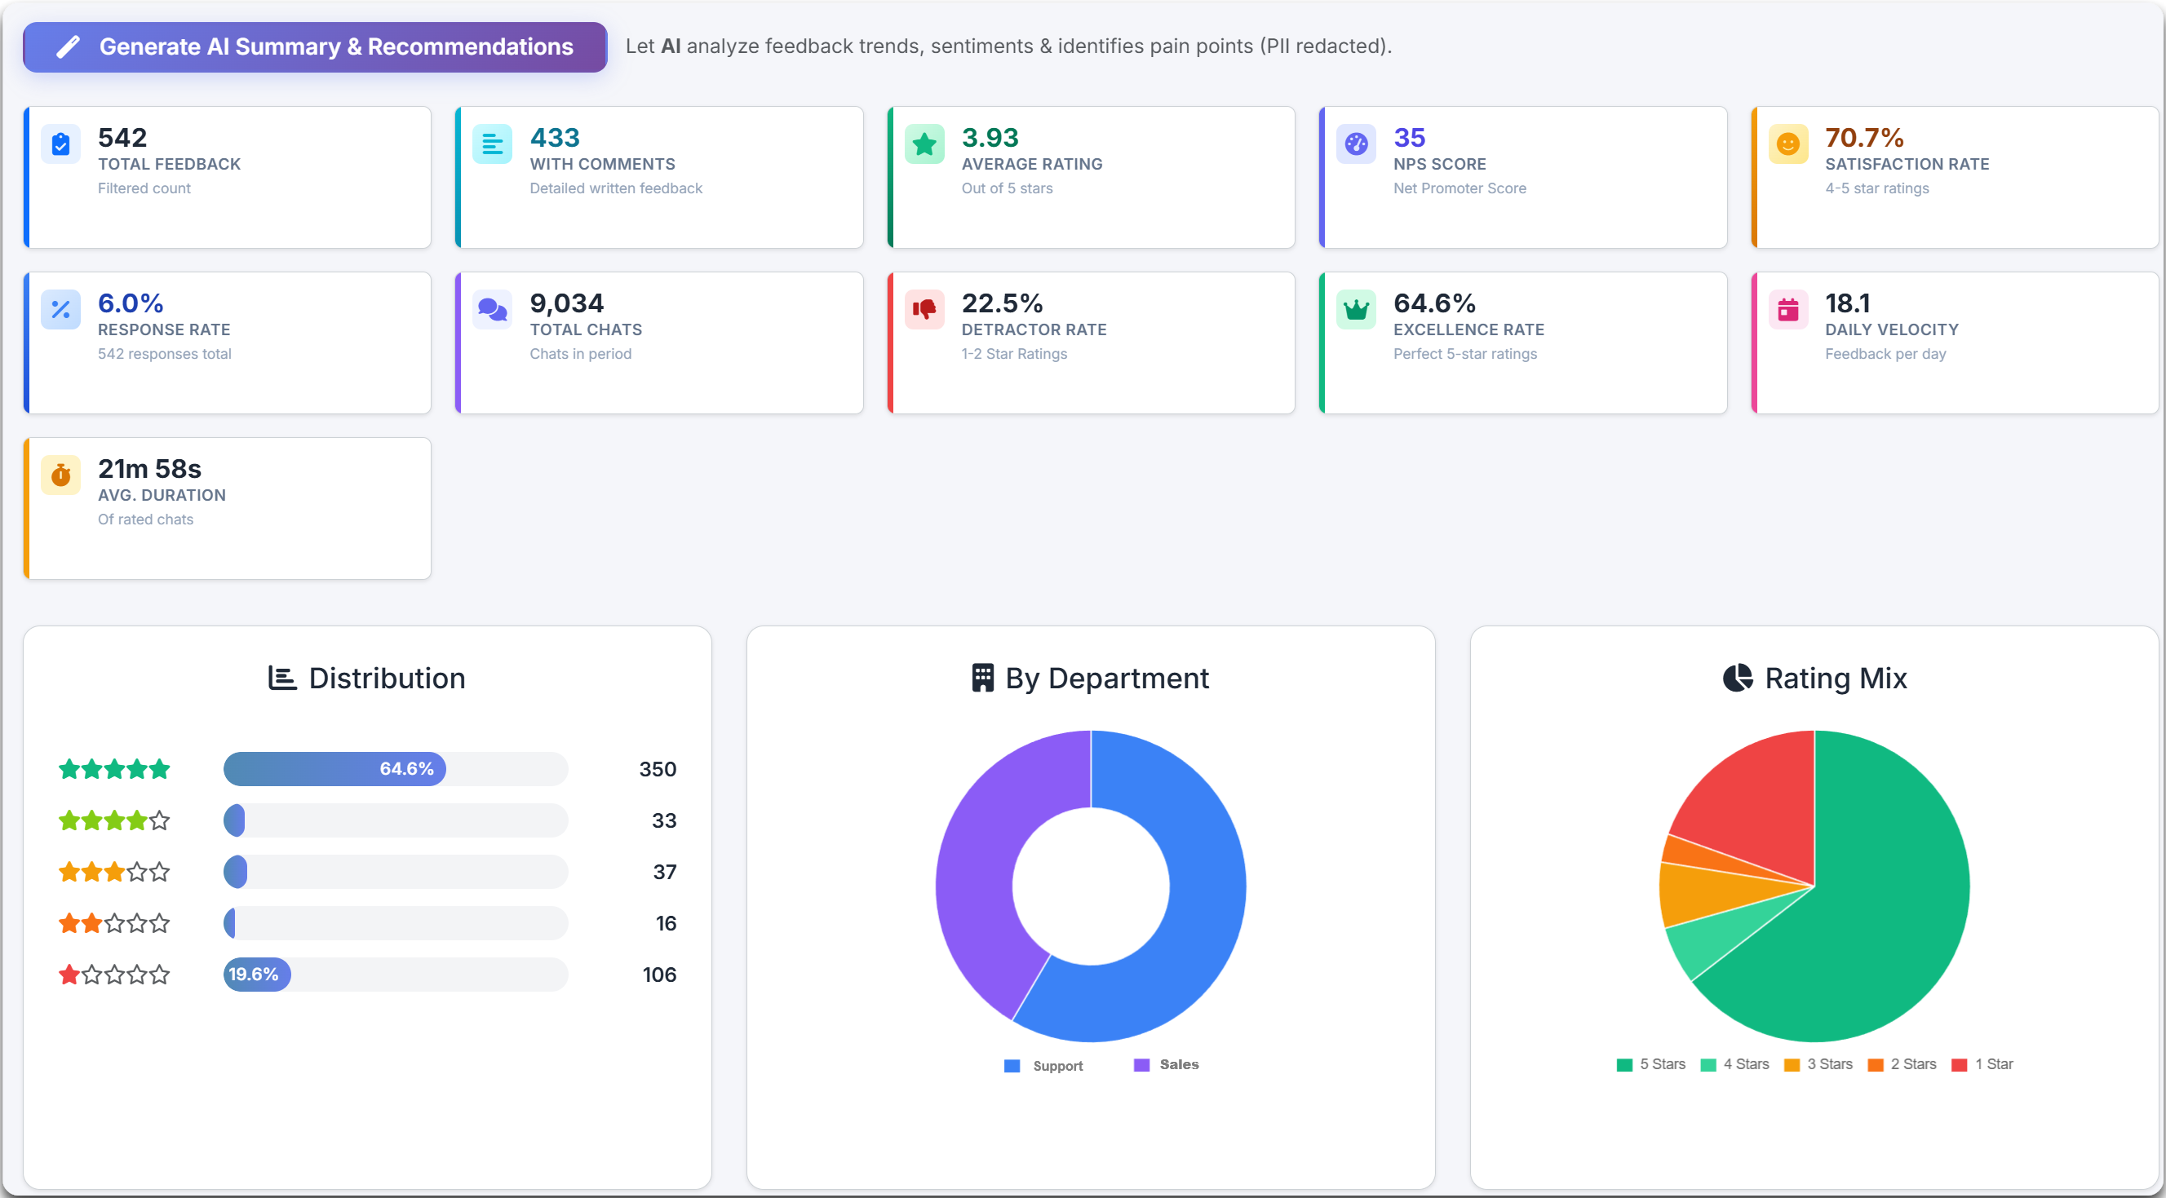2166x1198 pixels.
Task: Click the palette icon on NPS Score card
Action: (x=1356, y=144)
